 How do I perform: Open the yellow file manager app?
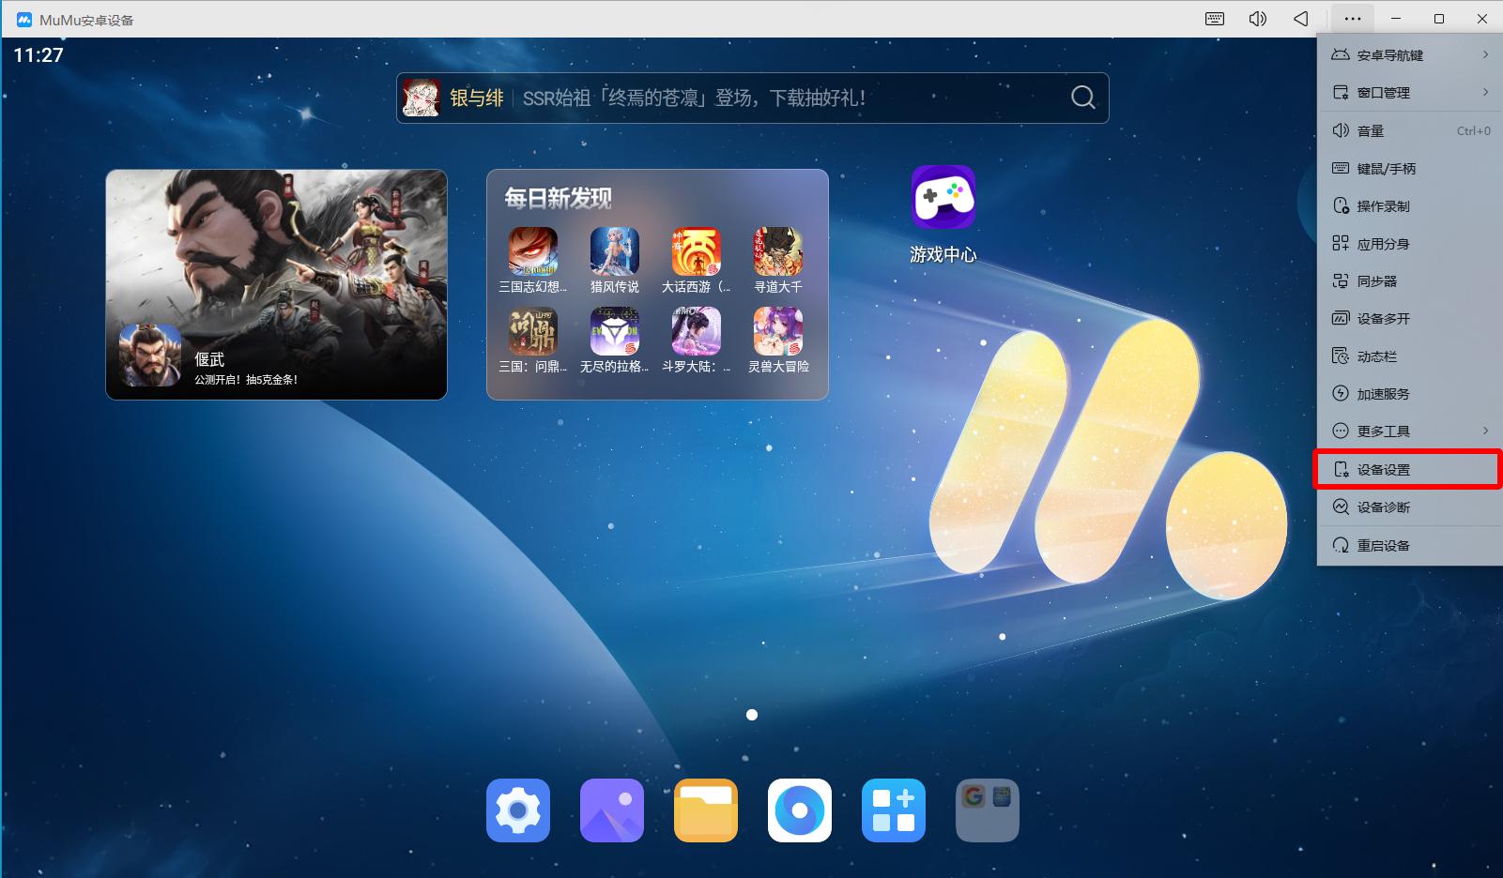coord(705,810)
